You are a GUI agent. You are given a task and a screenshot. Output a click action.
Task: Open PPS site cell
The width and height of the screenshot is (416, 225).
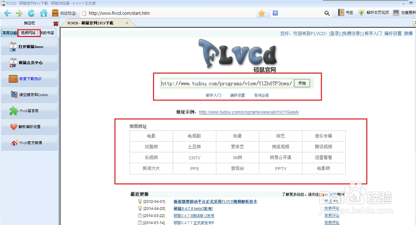(x=194, y=169)
